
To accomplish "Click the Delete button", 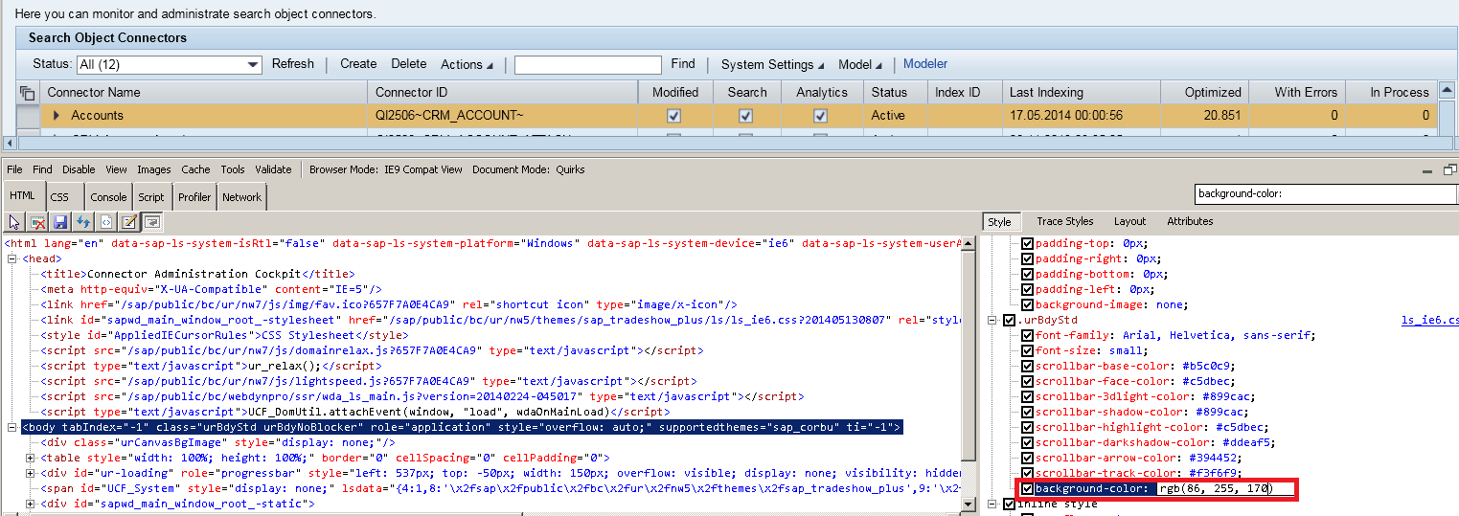I will (409, 64).
